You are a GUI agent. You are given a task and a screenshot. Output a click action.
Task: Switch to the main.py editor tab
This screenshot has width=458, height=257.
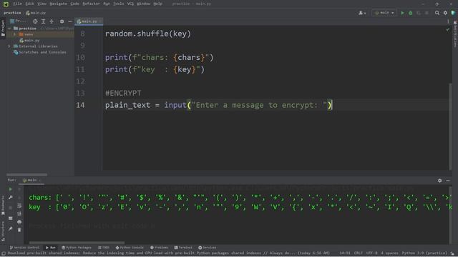[x=89, y=21]
